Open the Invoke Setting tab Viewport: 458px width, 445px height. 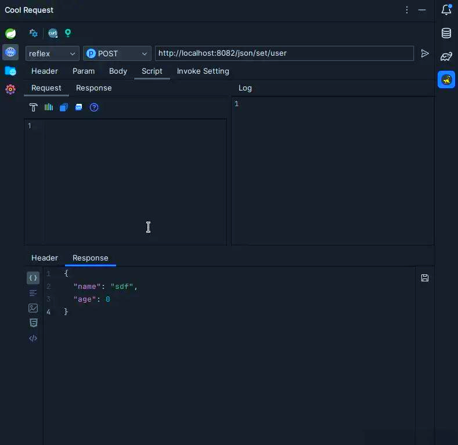click(203, 71)
